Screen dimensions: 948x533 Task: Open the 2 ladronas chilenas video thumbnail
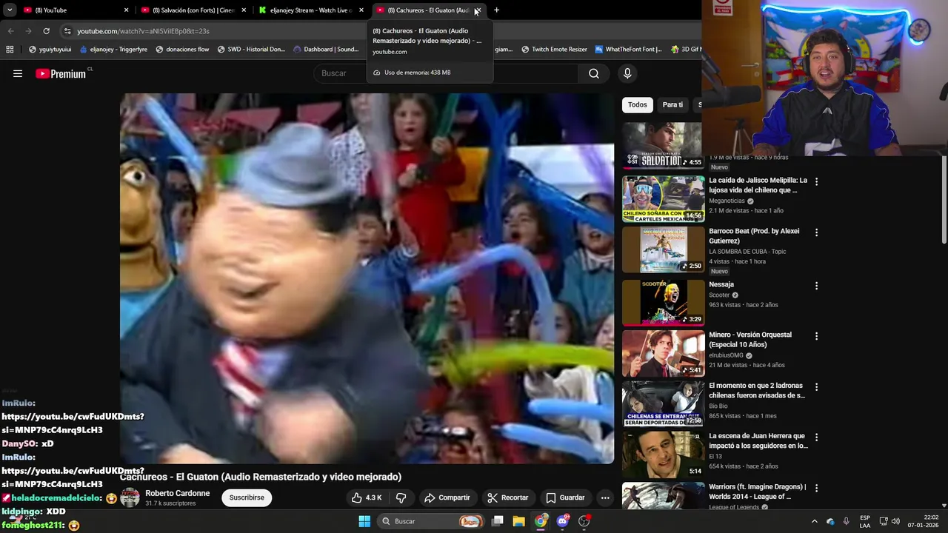click(x=663, y=403)
